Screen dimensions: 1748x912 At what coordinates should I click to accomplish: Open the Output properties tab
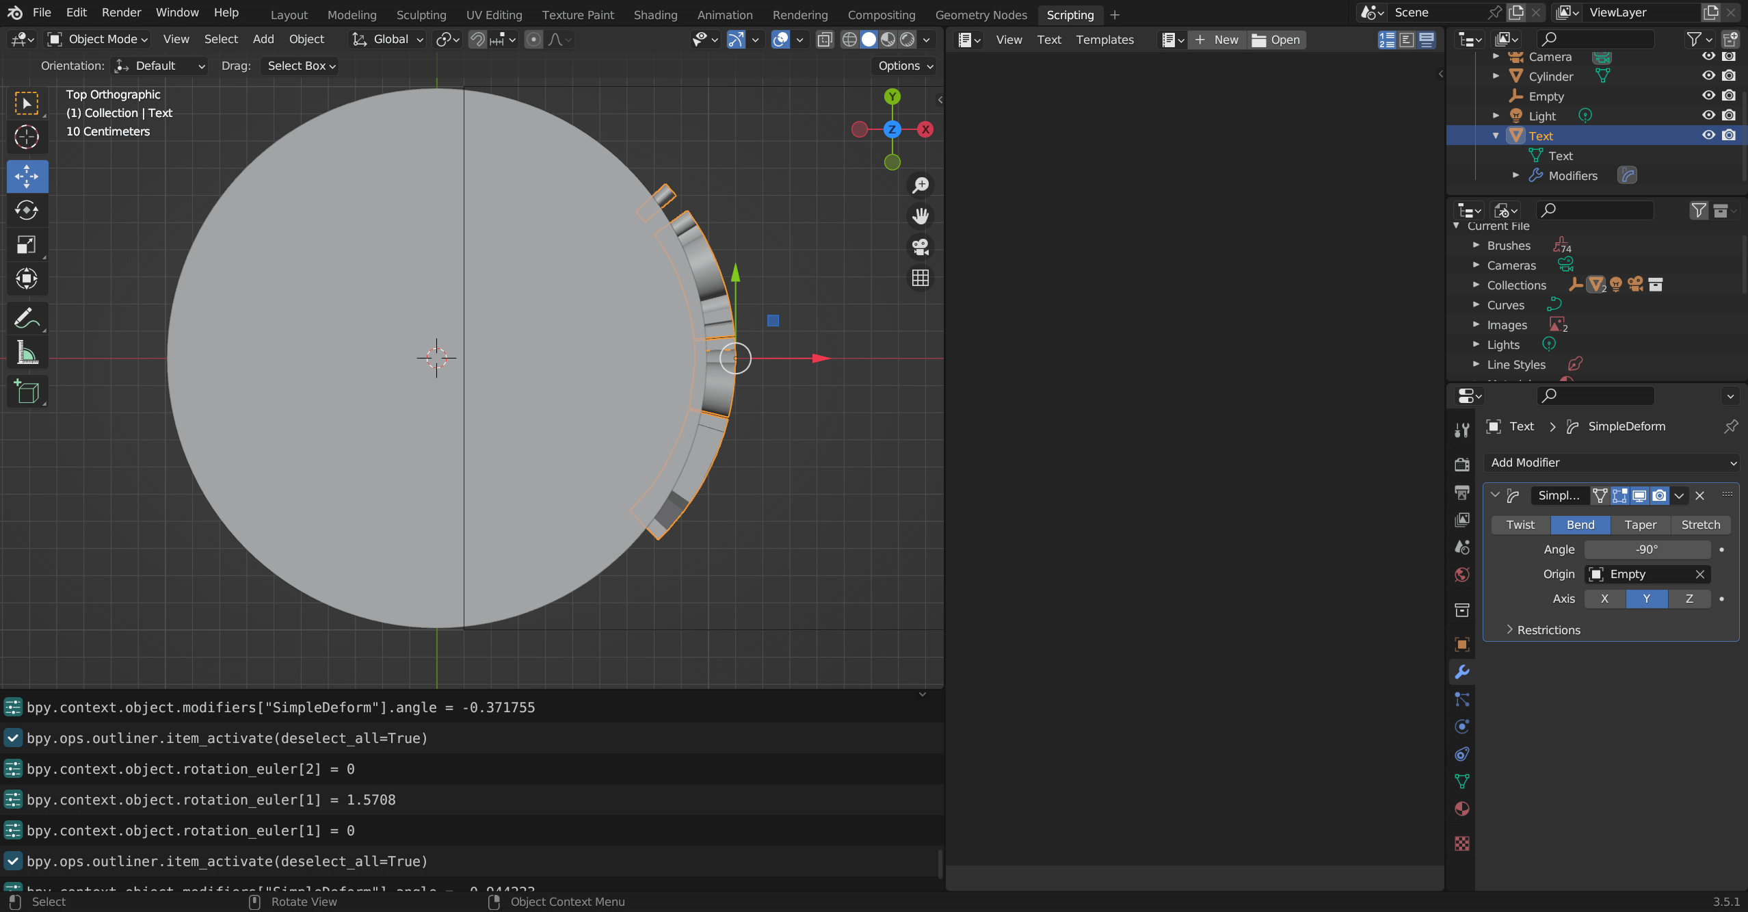coord(1462,492)
